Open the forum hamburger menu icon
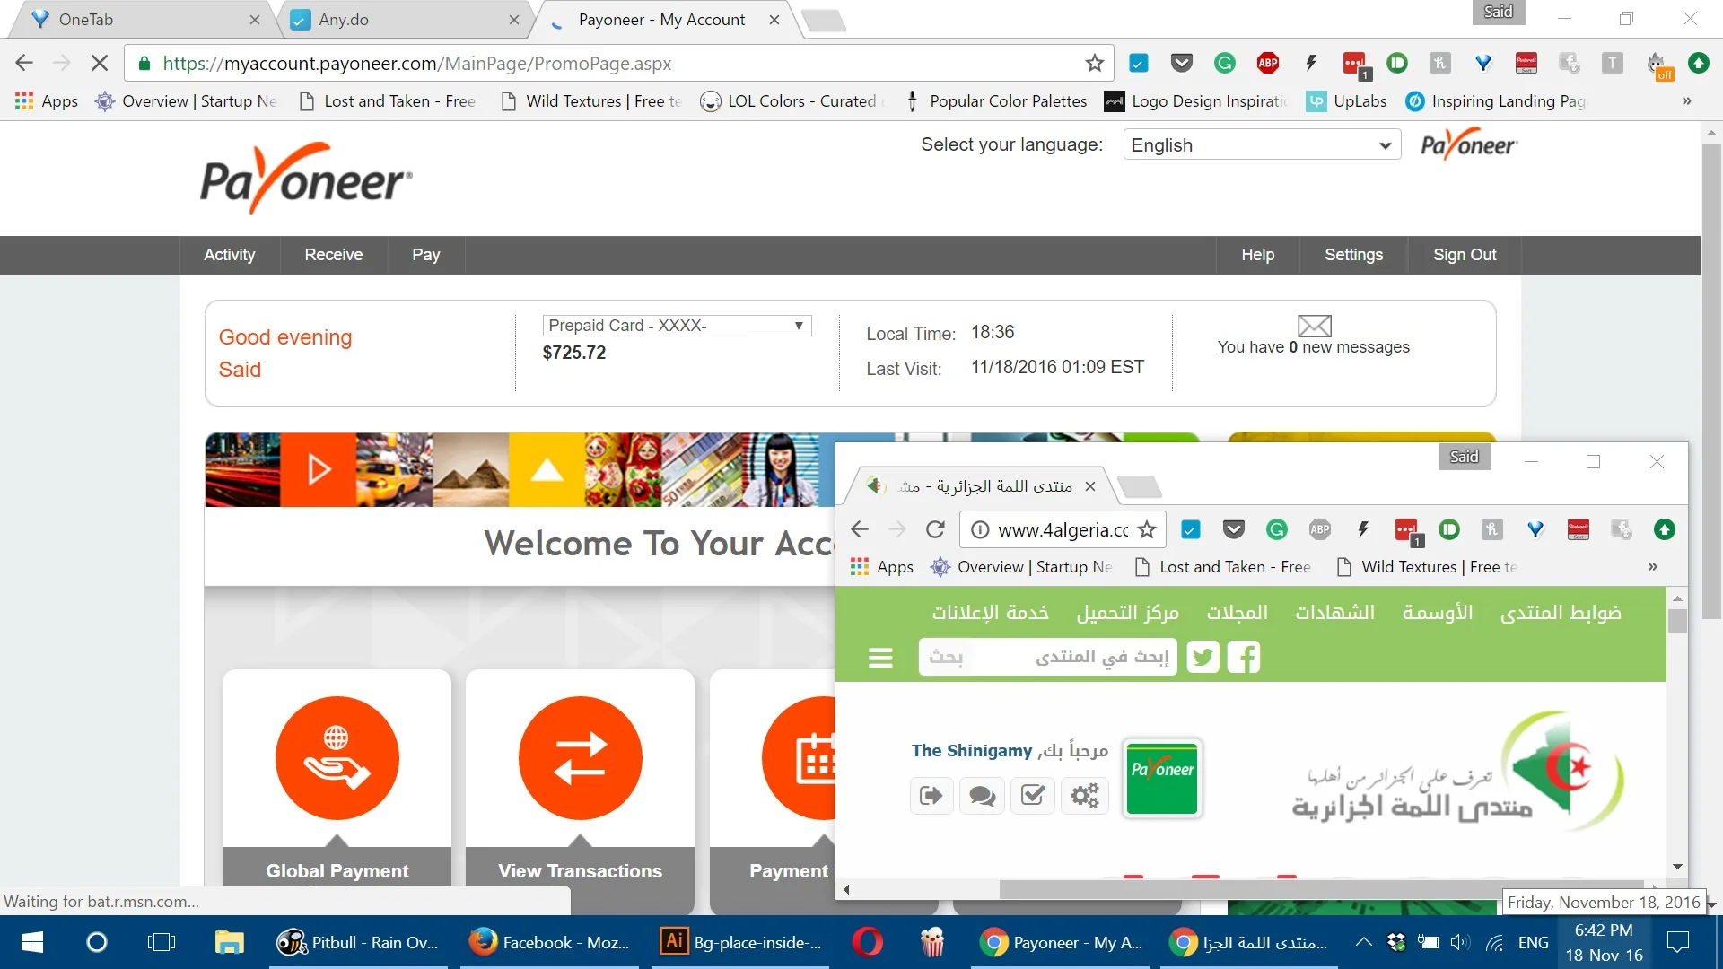The width and height of the screenshot is (1723, 969). (880, 658)
